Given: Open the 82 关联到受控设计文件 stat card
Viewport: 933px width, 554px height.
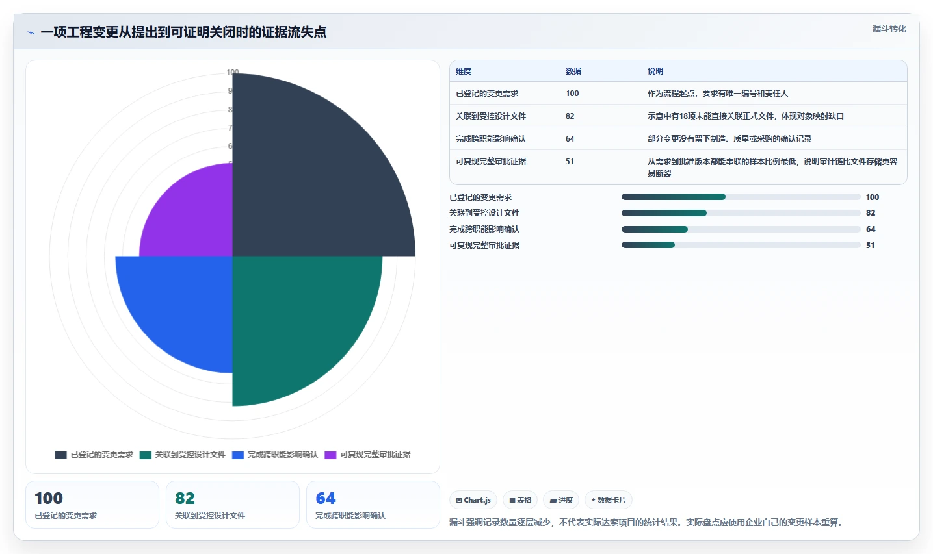Looking at the screenshot, I should coord(233,505).
